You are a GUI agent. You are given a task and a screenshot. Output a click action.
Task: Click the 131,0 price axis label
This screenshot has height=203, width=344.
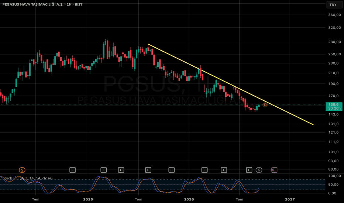click(x=333, y=124)
